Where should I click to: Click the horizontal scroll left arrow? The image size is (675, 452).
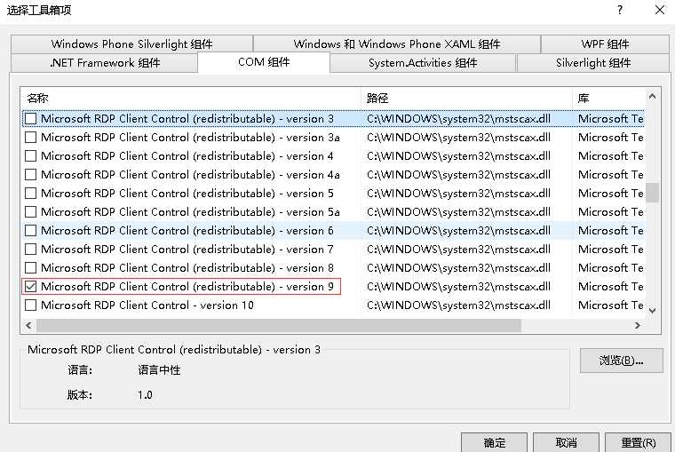(x=28, y=325)
